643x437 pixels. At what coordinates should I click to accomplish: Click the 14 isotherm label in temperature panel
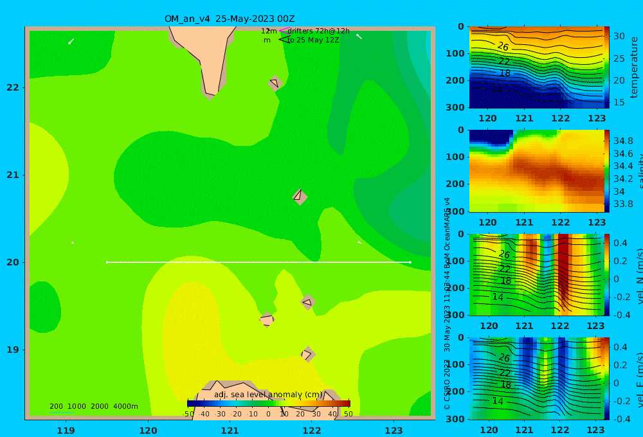pyautogui.click(x=496, y=89)
